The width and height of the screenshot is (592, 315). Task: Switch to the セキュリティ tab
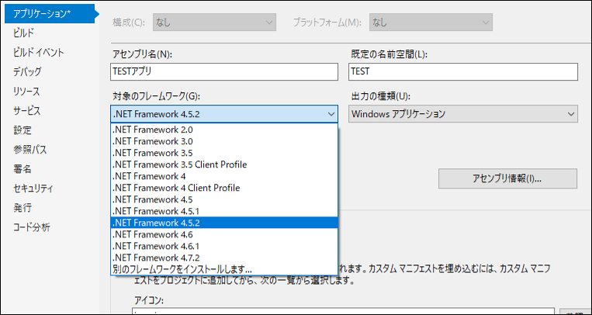pyautogui.click(x=33, y=189)
